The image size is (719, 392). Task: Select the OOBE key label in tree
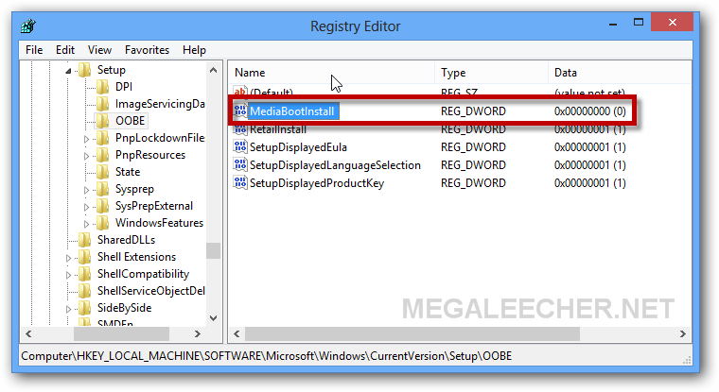131,121
